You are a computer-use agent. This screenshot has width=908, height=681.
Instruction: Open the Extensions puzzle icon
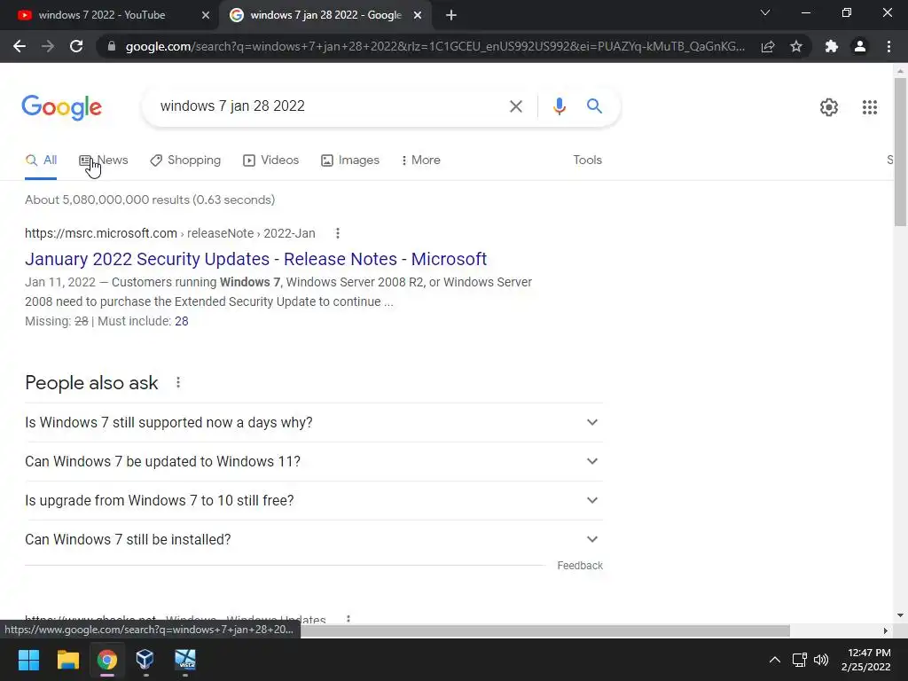(832, 46)
